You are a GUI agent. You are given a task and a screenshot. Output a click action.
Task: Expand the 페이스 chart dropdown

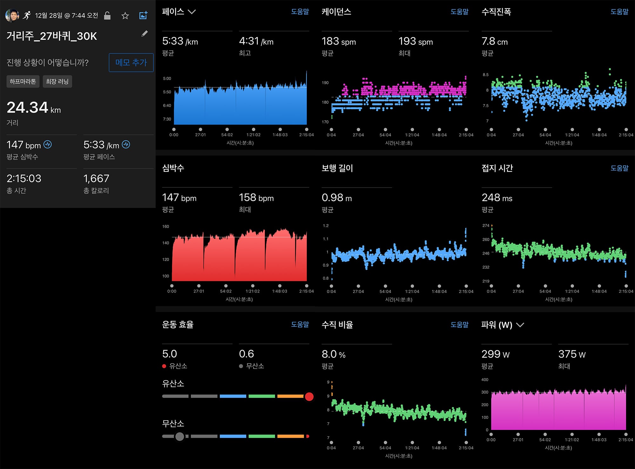click(192, 12)
